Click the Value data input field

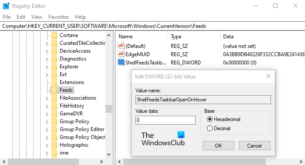(x=166, y=120)
